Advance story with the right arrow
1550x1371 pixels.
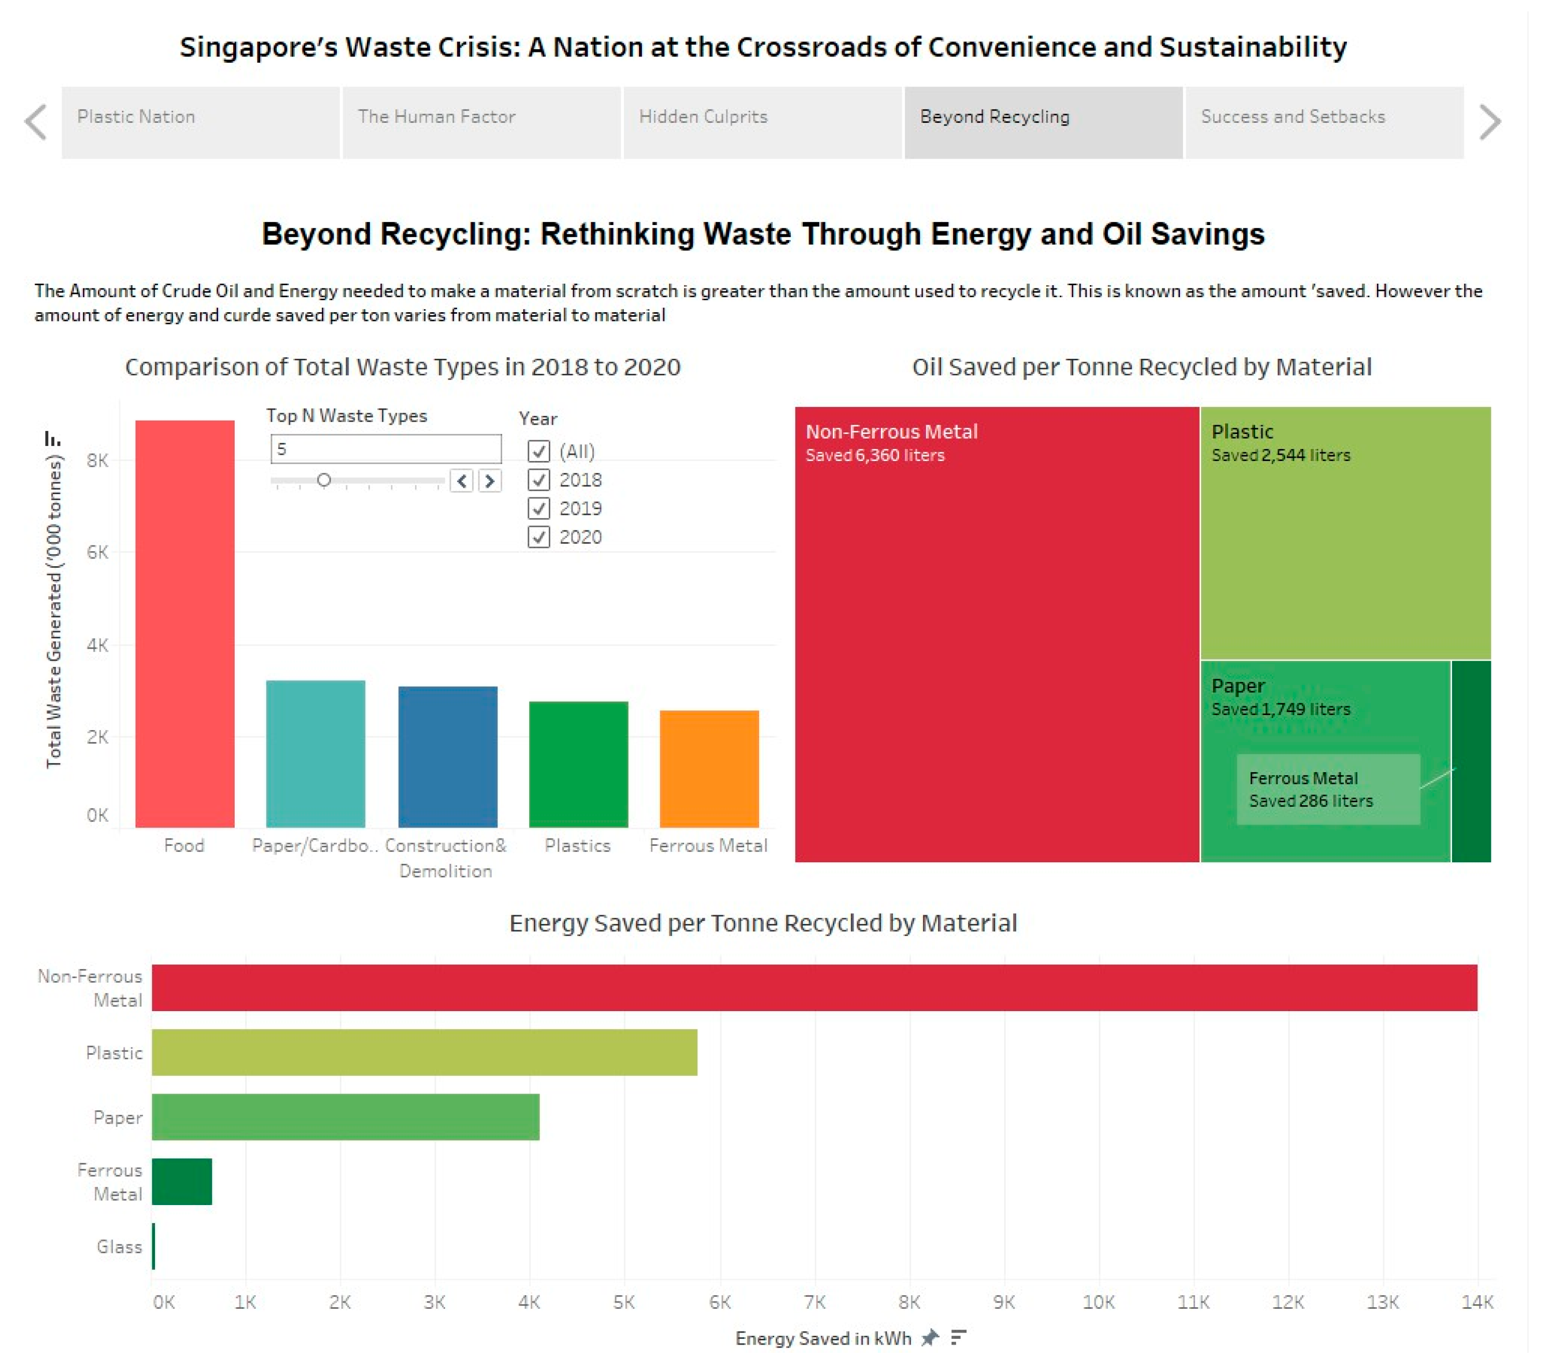click(x=1489, y=122)
